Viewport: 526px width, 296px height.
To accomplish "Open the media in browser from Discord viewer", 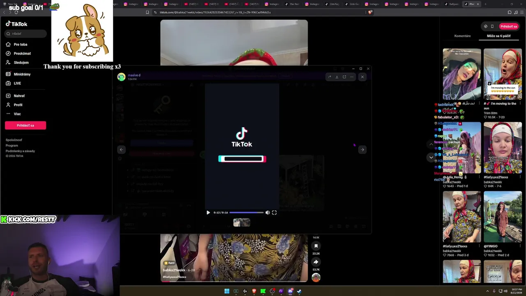I will (344, 77).
